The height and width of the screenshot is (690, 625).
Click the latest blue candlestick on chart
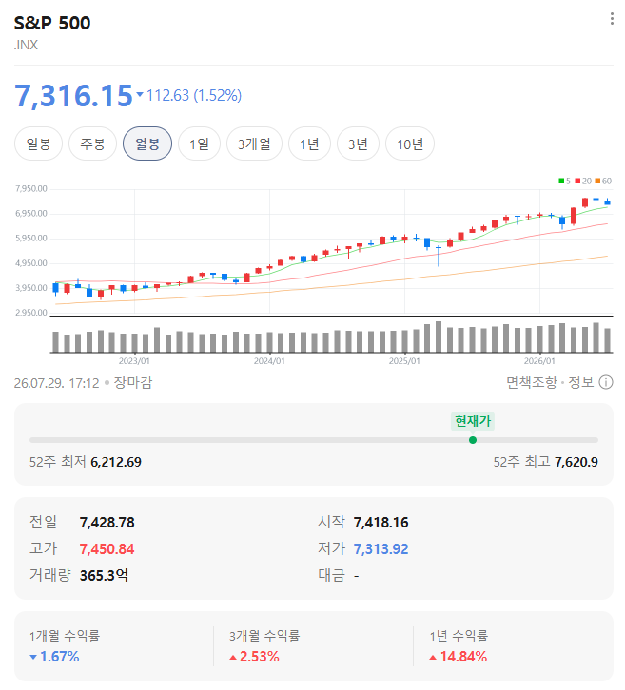point(607,201)
